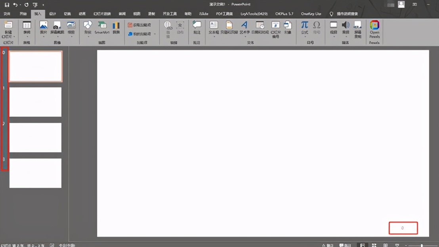Open the undo history arrow
This screenshot has width=439, height=247.
point(20,5)
